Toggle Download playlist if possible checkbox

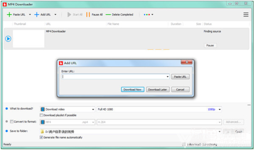pos(41,115)
